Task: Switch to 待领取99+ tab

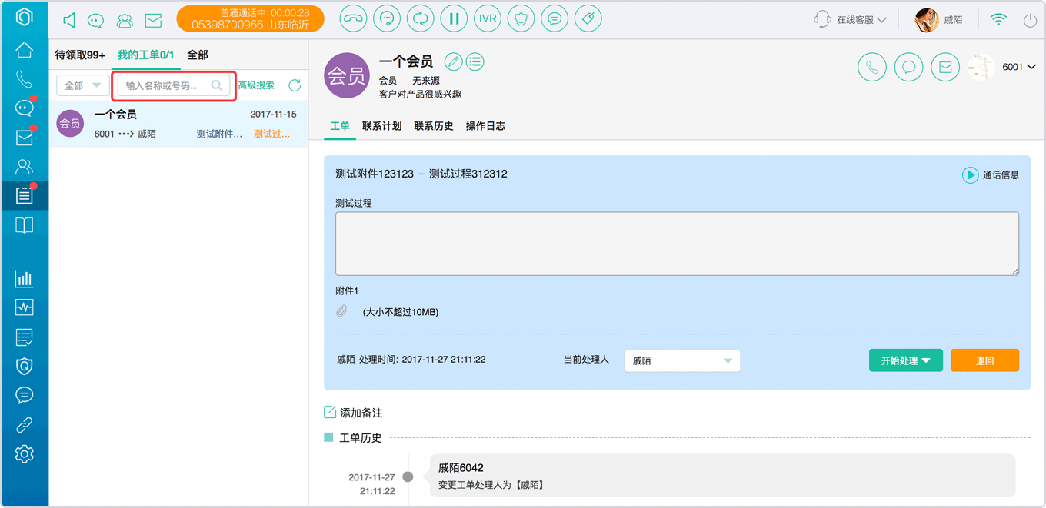Action: click(x=80, y=55)
